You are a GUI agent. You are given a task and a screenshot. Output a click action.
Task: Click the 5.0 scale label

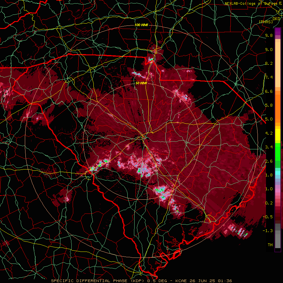pos(269,119)
